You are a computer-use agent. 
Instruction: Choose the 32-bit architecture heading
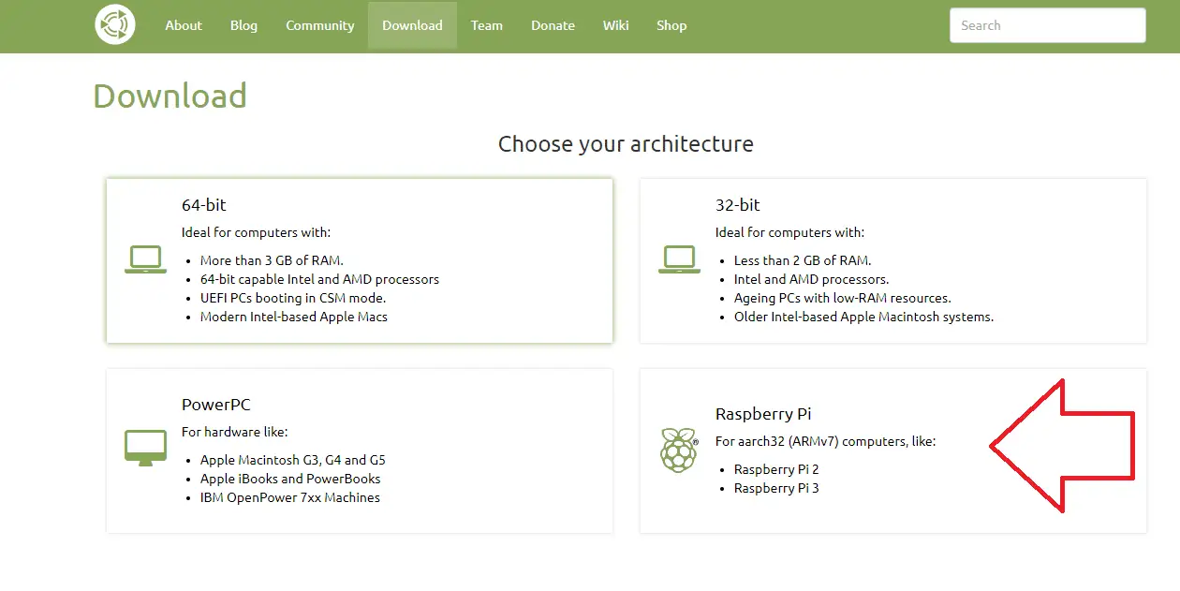click(738, 204)
